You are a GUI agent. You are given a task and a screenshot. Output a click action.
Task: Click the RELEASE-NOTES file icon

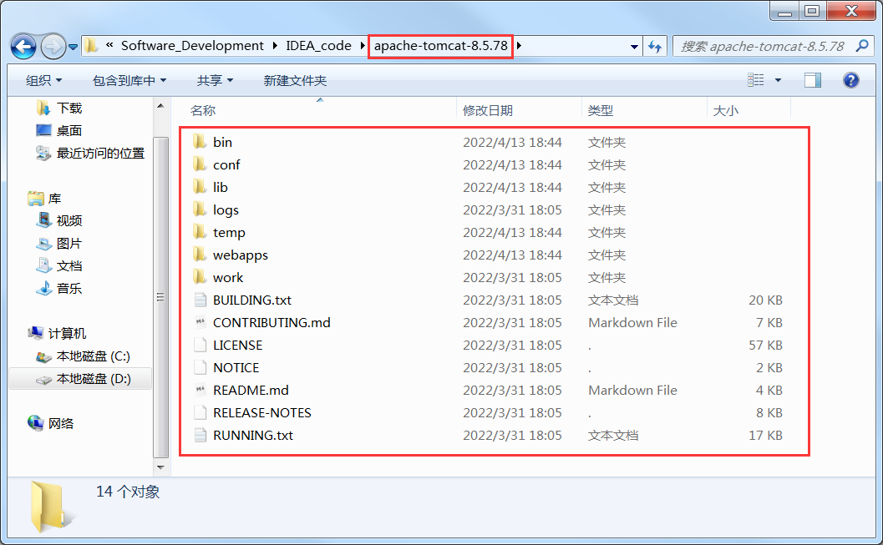tap(200, 411)
